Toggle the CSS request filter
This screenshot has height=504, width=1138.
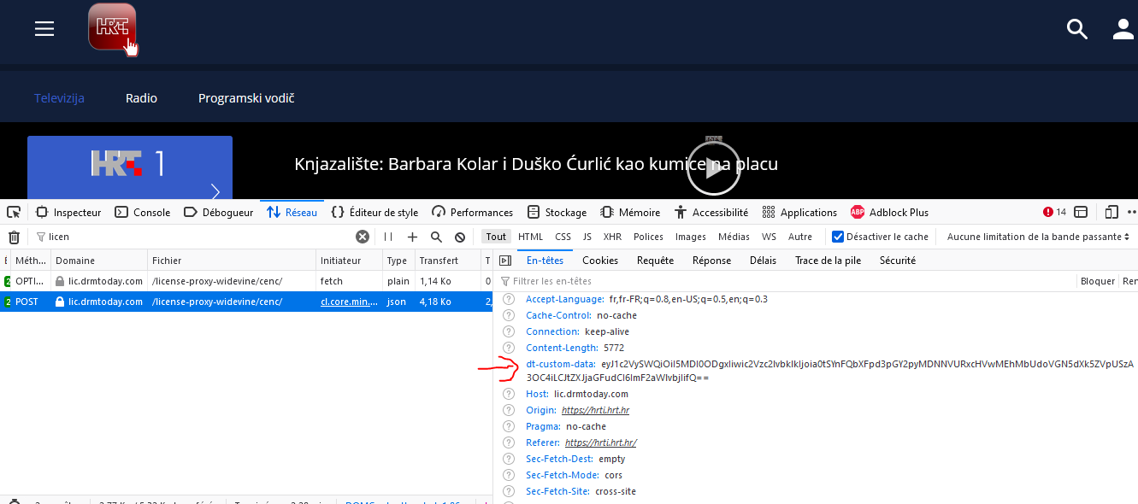(563, 237)
